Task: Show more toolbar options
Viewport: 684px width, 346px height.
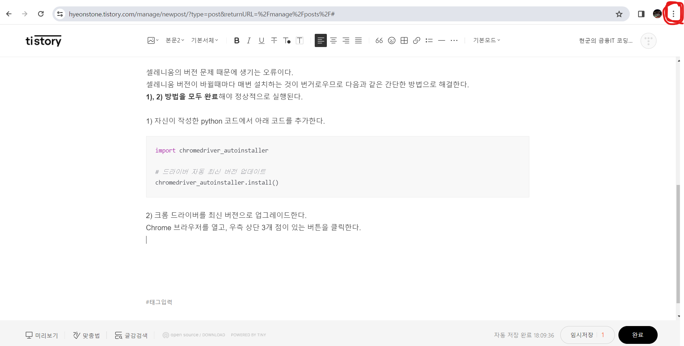Action: pyautogui.click(x=454, y=41)
